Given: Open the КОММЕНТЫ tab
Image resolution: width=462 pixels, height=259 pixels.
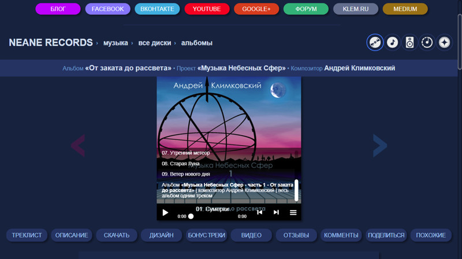Looking at the screenshot, I should tap(341, 235).
